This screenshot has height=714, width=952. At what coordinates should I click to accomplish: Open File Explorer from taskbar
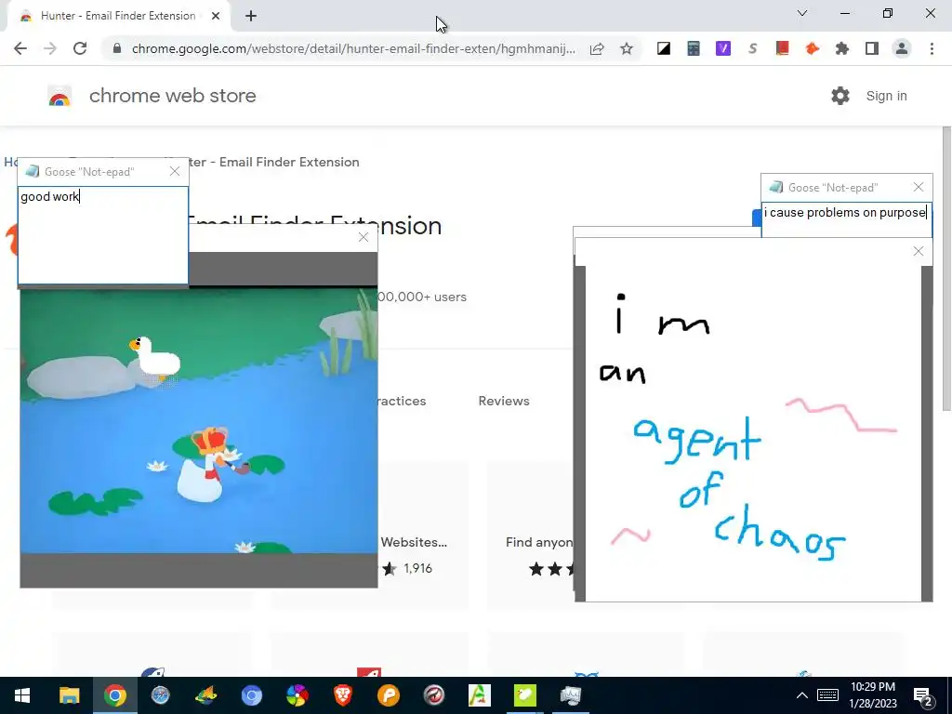point(69,695)
